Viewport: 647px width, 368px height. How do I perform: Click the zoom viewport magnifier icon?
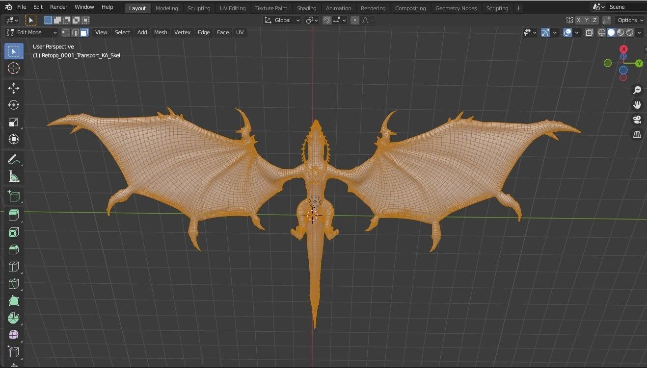[637, 90]
